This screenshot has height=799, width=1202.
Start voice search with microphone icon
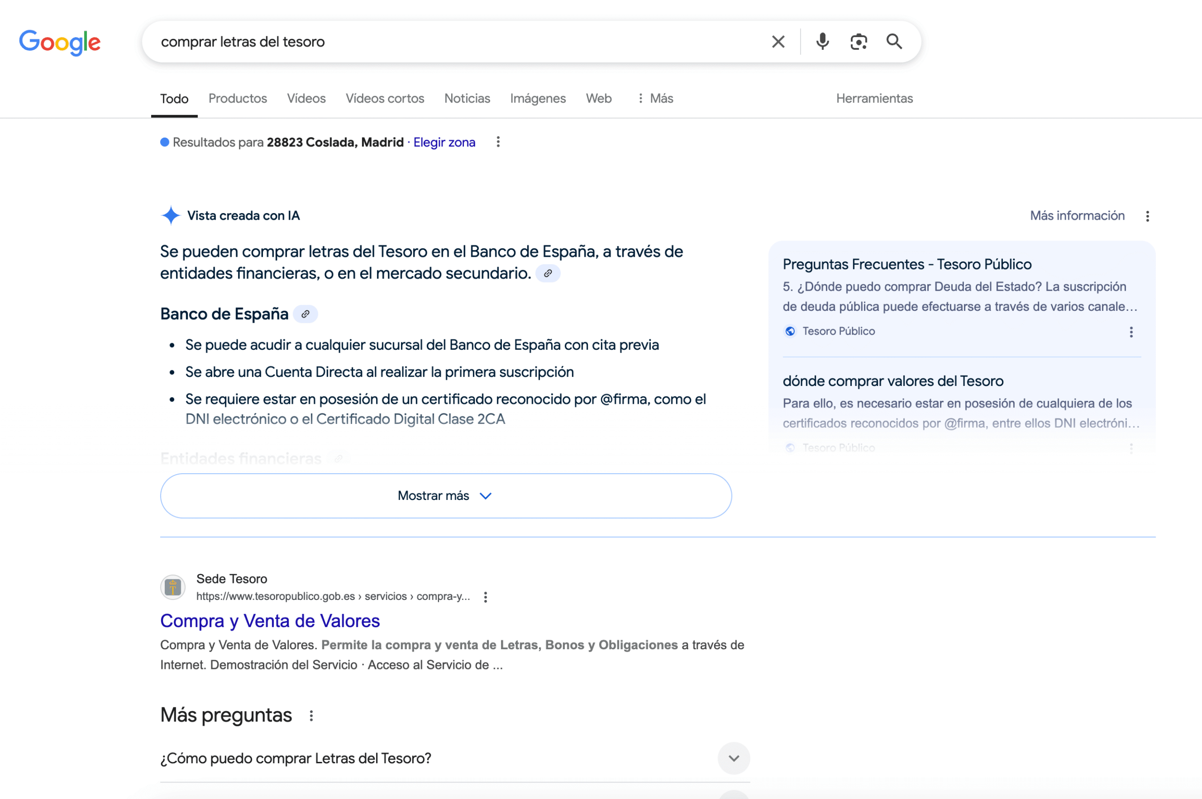[x=822, y=42]
